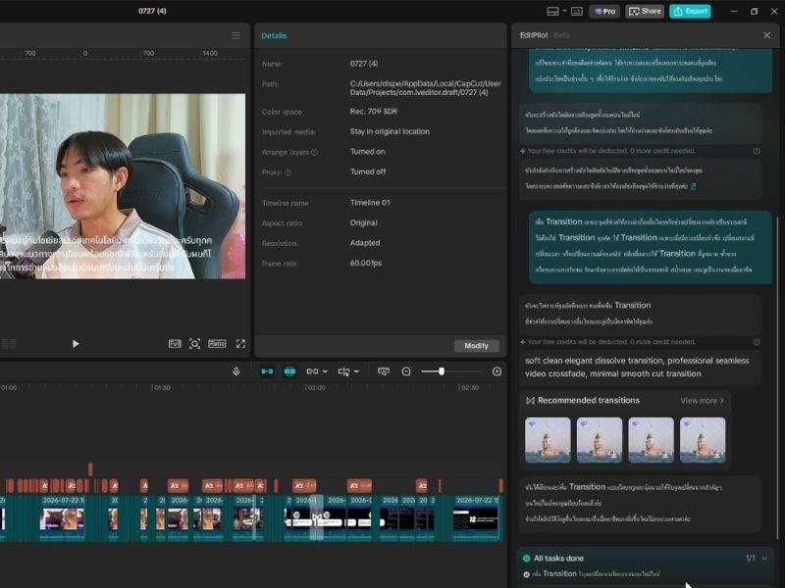Click the 0727 (4) project title
Viewport: 785px width, 588px height.
[152, 11]
